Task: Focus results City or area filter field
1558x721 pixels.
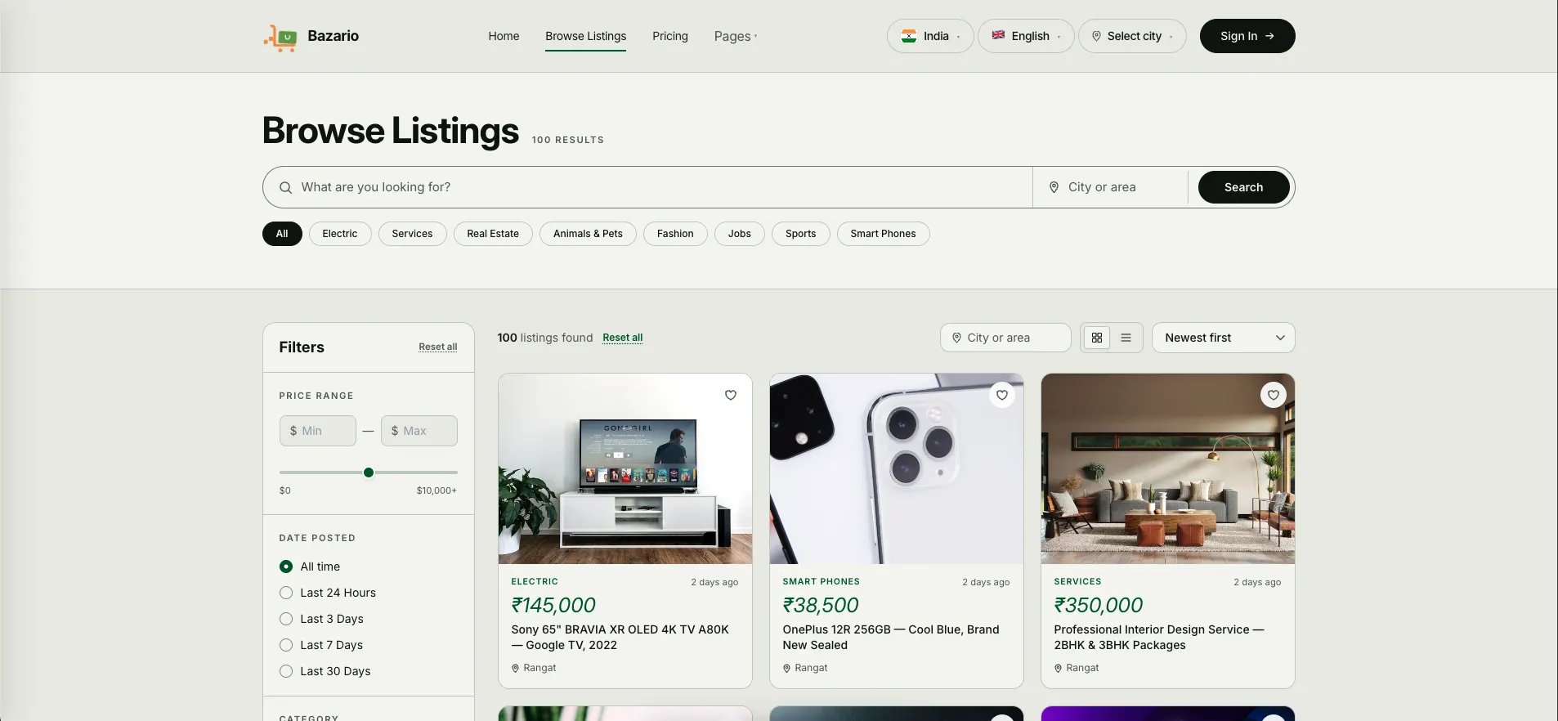Action: click(x=1005, y=338)
